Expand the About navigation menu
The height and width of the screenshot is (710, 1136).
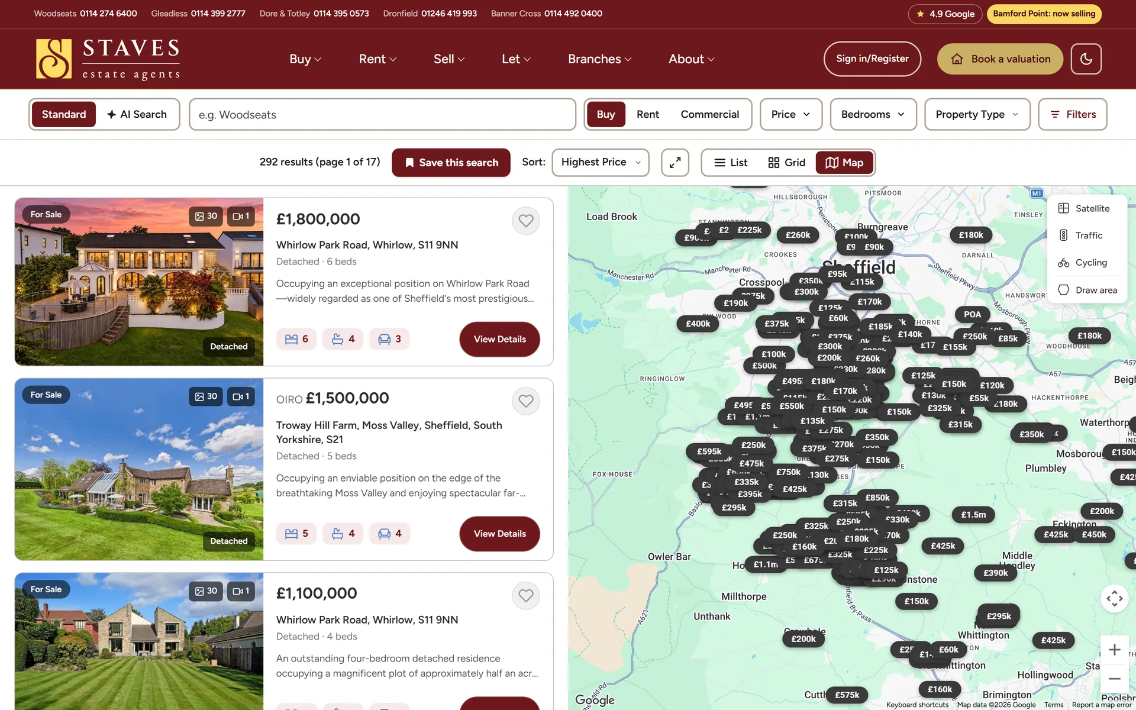[692, 59]
